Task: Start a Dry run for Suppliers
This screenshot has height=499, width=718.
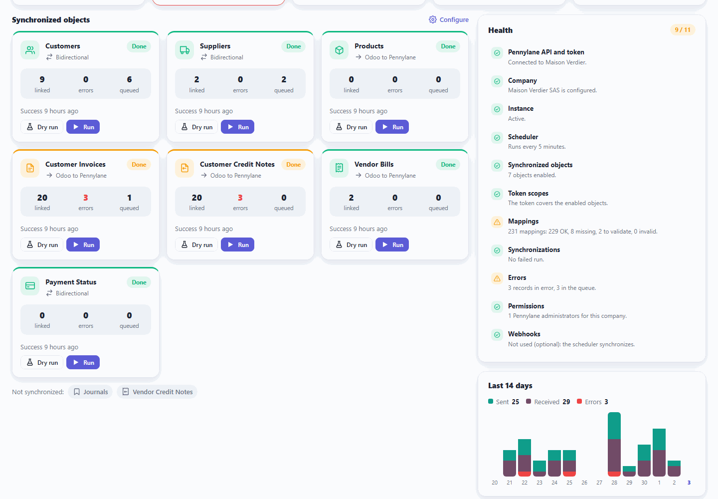Action: pos(197,127)
